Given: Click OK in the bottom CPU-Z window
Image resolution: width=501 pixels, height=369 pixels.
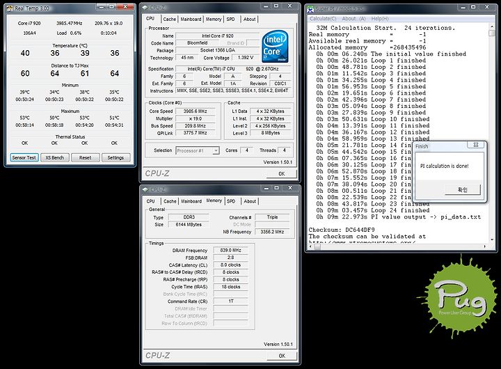Looking at the screenshot, I should click(282, 356).
